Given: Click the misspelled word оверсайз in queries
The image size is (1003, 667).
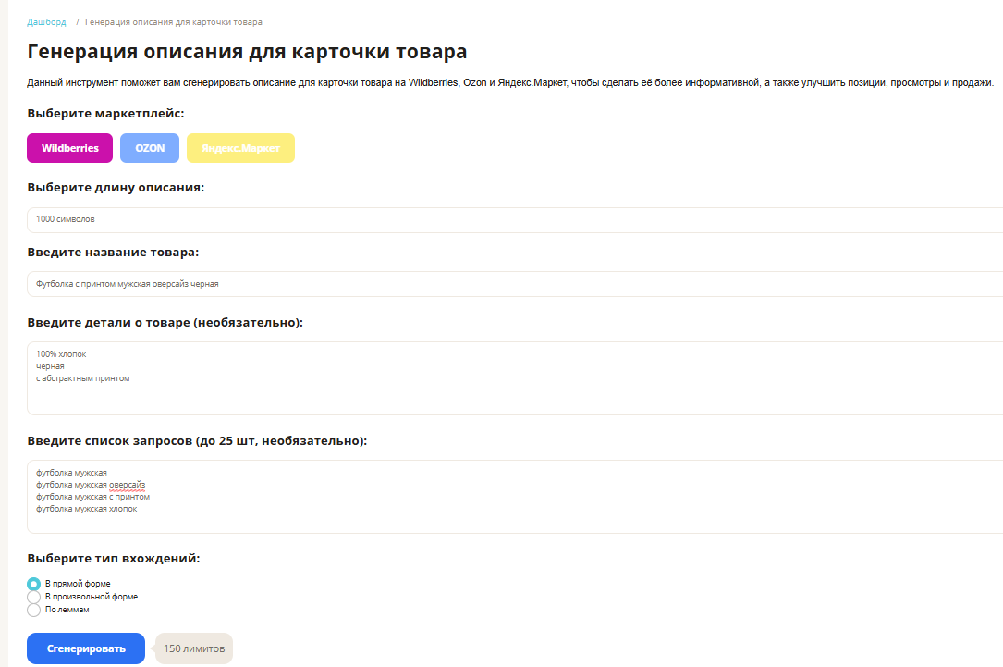Looking at the screenshot, I should tap(127, 485).
